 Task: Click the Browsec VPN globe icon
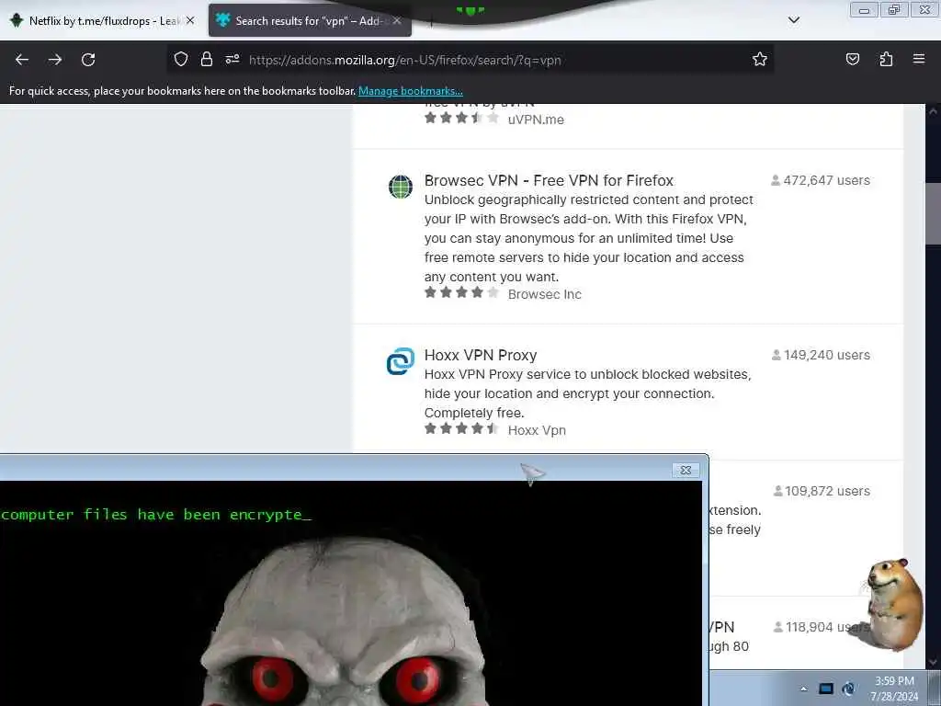coord(401,186)
